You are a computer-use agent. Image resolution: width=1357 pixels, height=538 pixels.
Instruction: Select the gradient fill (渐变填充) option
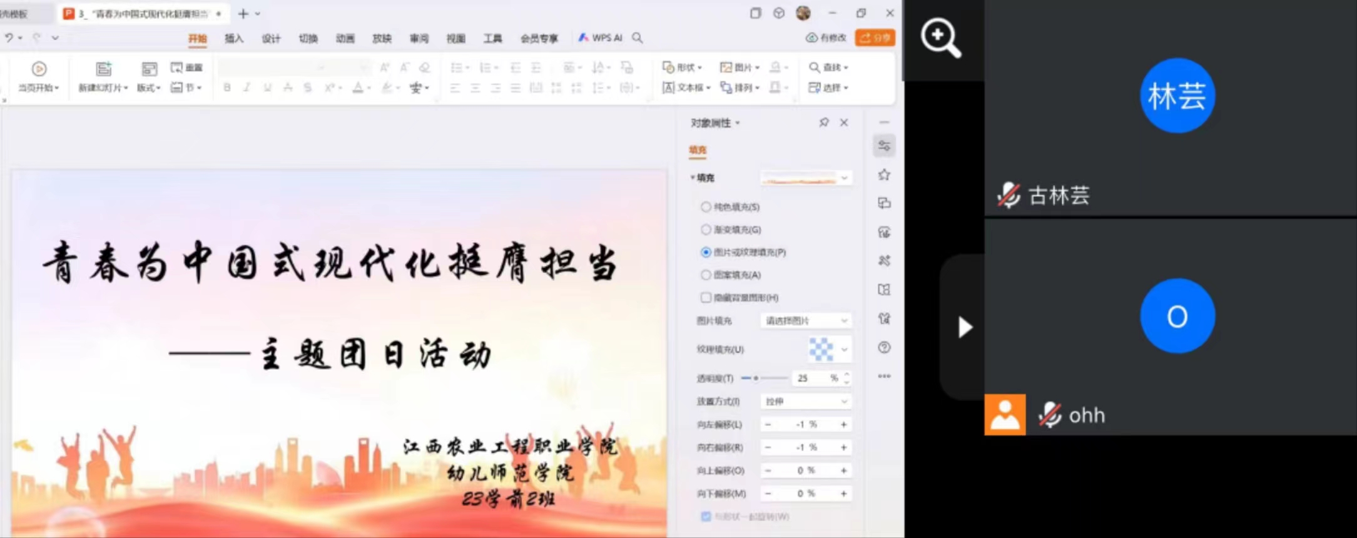tap(706, 230)
